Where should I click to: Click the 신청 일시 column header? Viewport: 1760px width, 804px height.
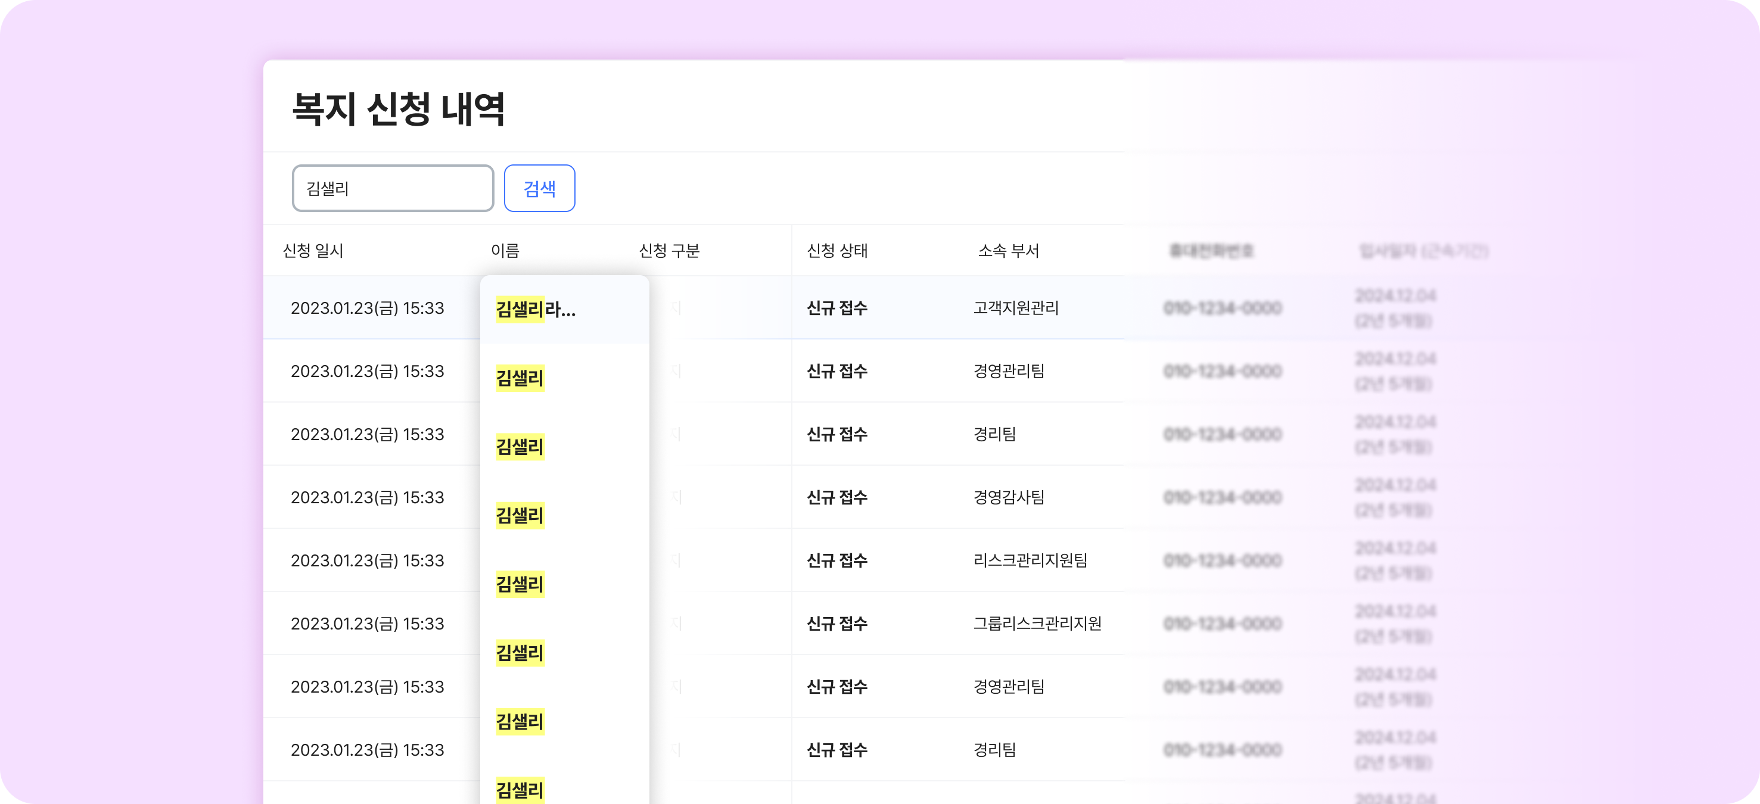click(x=313, y=251)
